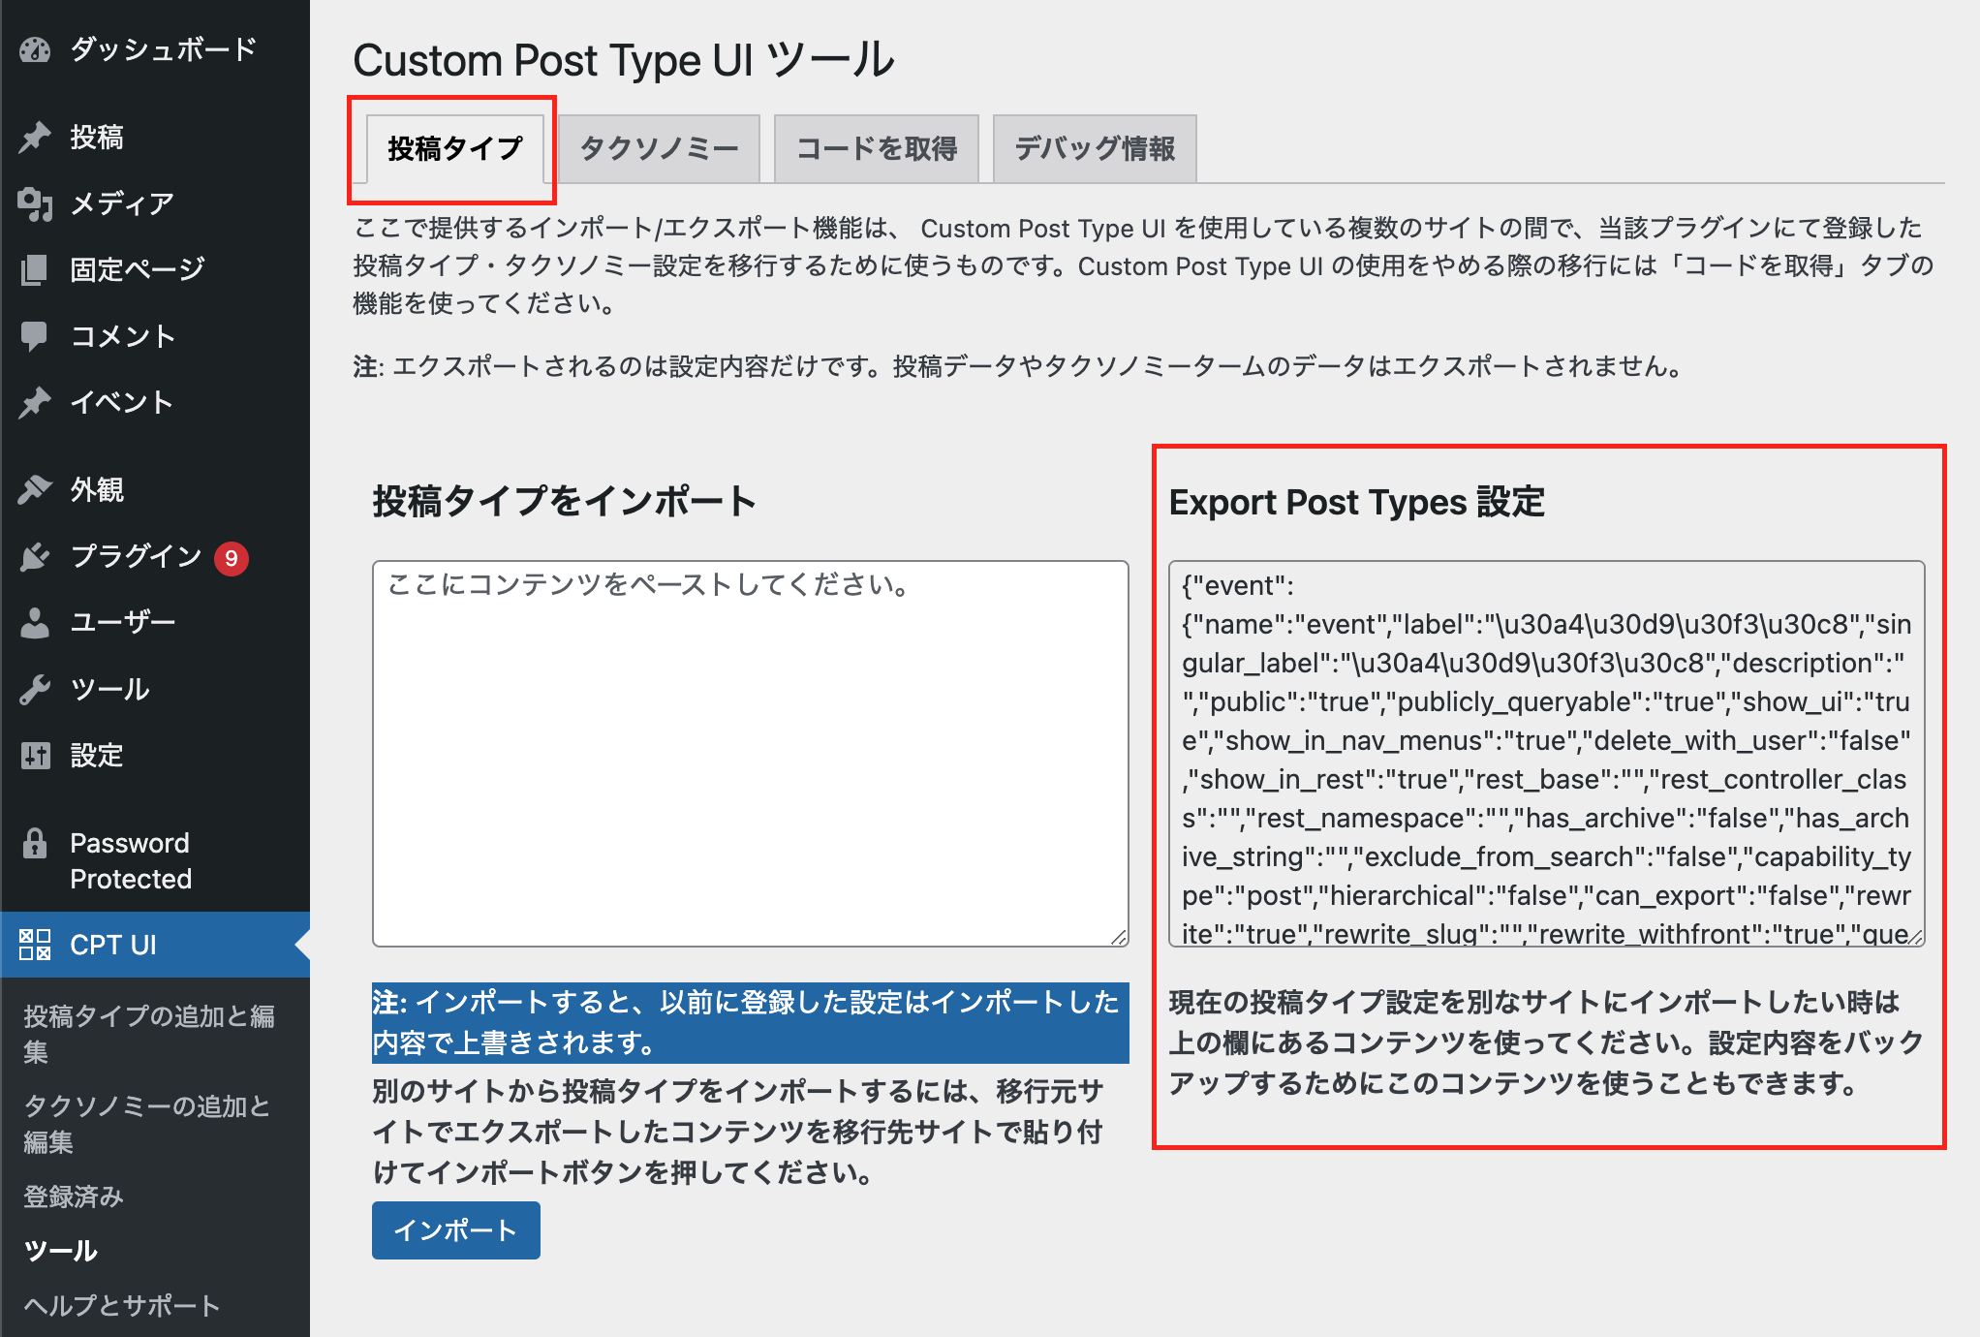
Task: Open the ユーザー menu
Action: click(x=155, y=622)
